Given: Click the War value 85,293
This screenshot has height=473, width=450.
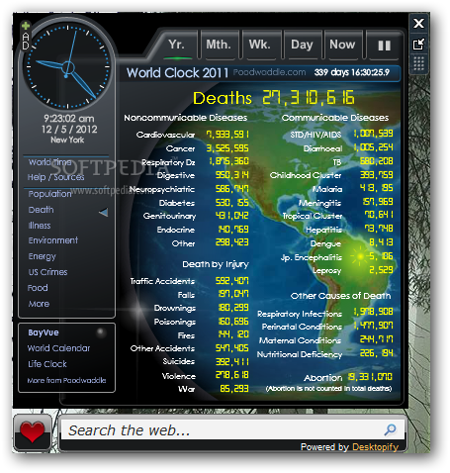Looking at the screenshot, I should tap(234, 389).
